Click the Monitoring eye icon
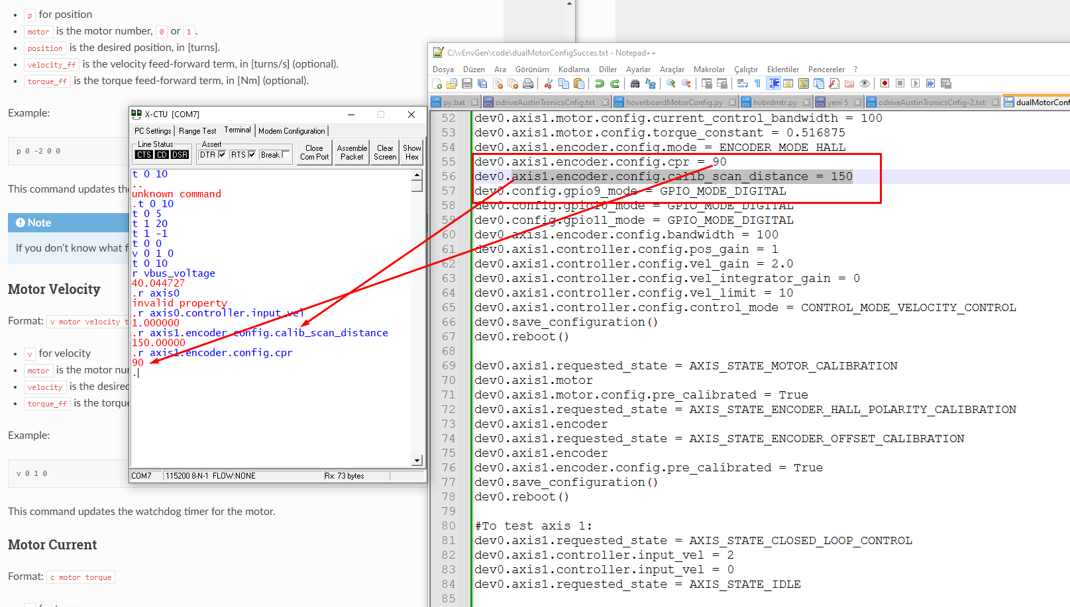The image size is (1070, 607). pos(865,83)
